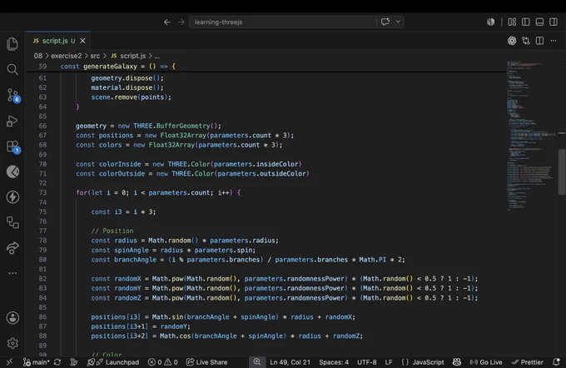Click the git graph icon in status bar

click(x=74, y=362)
